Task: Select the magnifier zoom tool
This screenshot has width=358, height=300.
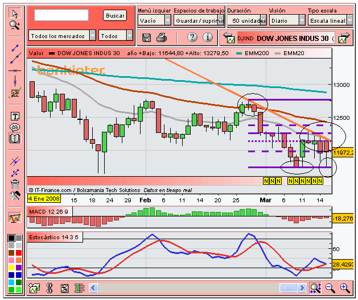Action: pos(15,24)
